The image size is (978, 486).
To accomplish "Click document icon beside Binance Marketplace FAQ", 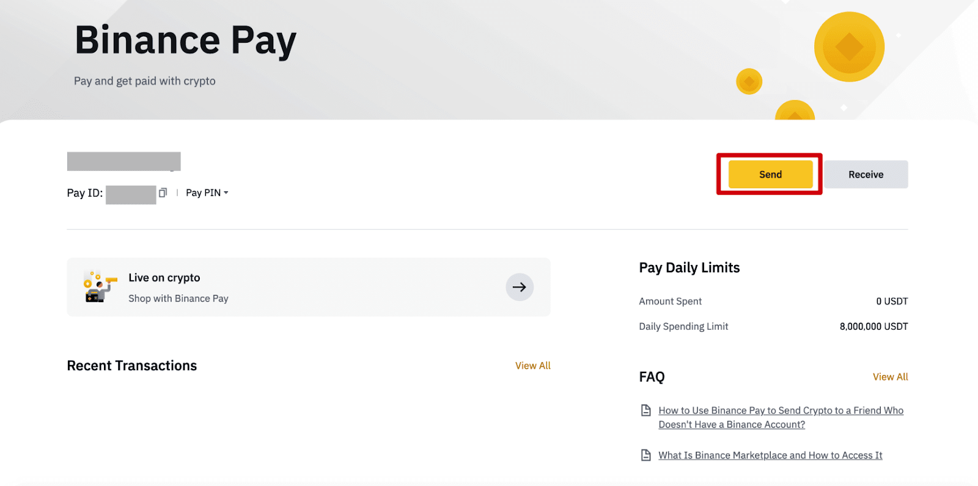I will [645, 455].
